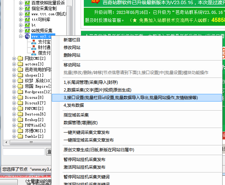Click the ttt句料库 node icon
The height and width of the screenshot is (185, 225).
click(x=27, y=19)
